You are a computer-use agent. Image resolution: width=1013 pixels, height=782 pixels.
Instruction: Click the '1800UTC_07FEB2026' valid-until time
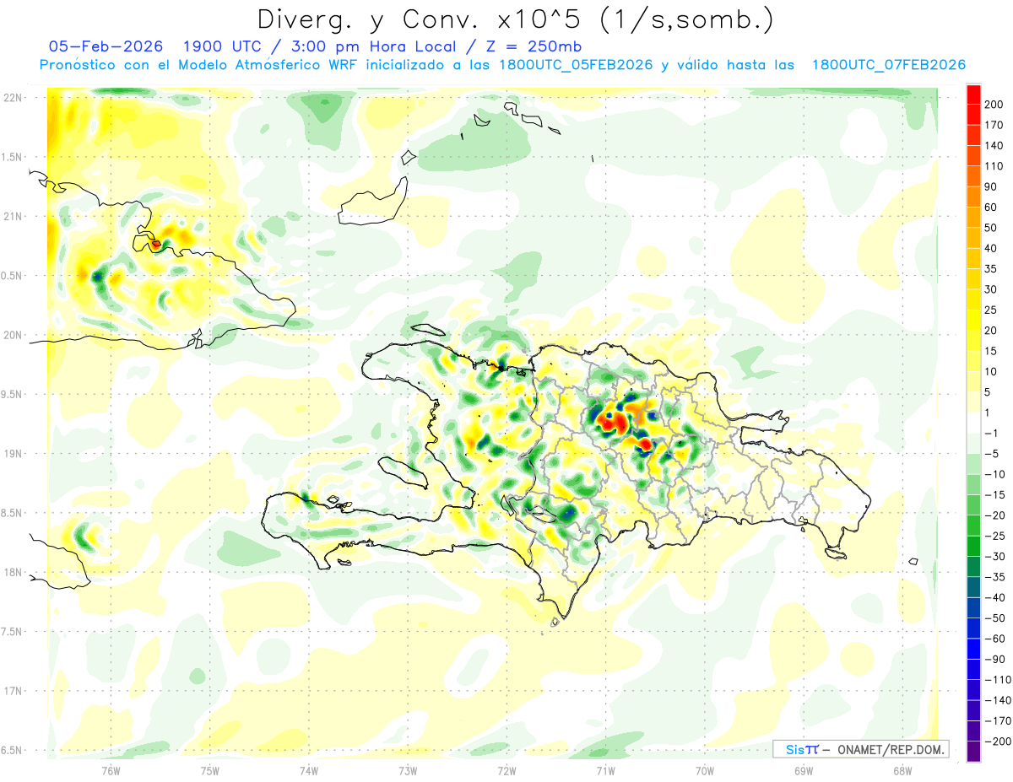[888, 65]
